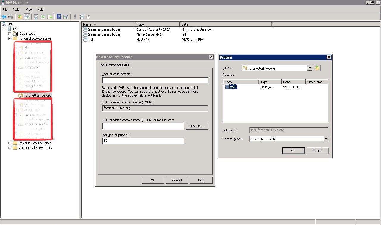Open the File menu
The height and width of the screenshot is (225, 381).
point(5,10)
